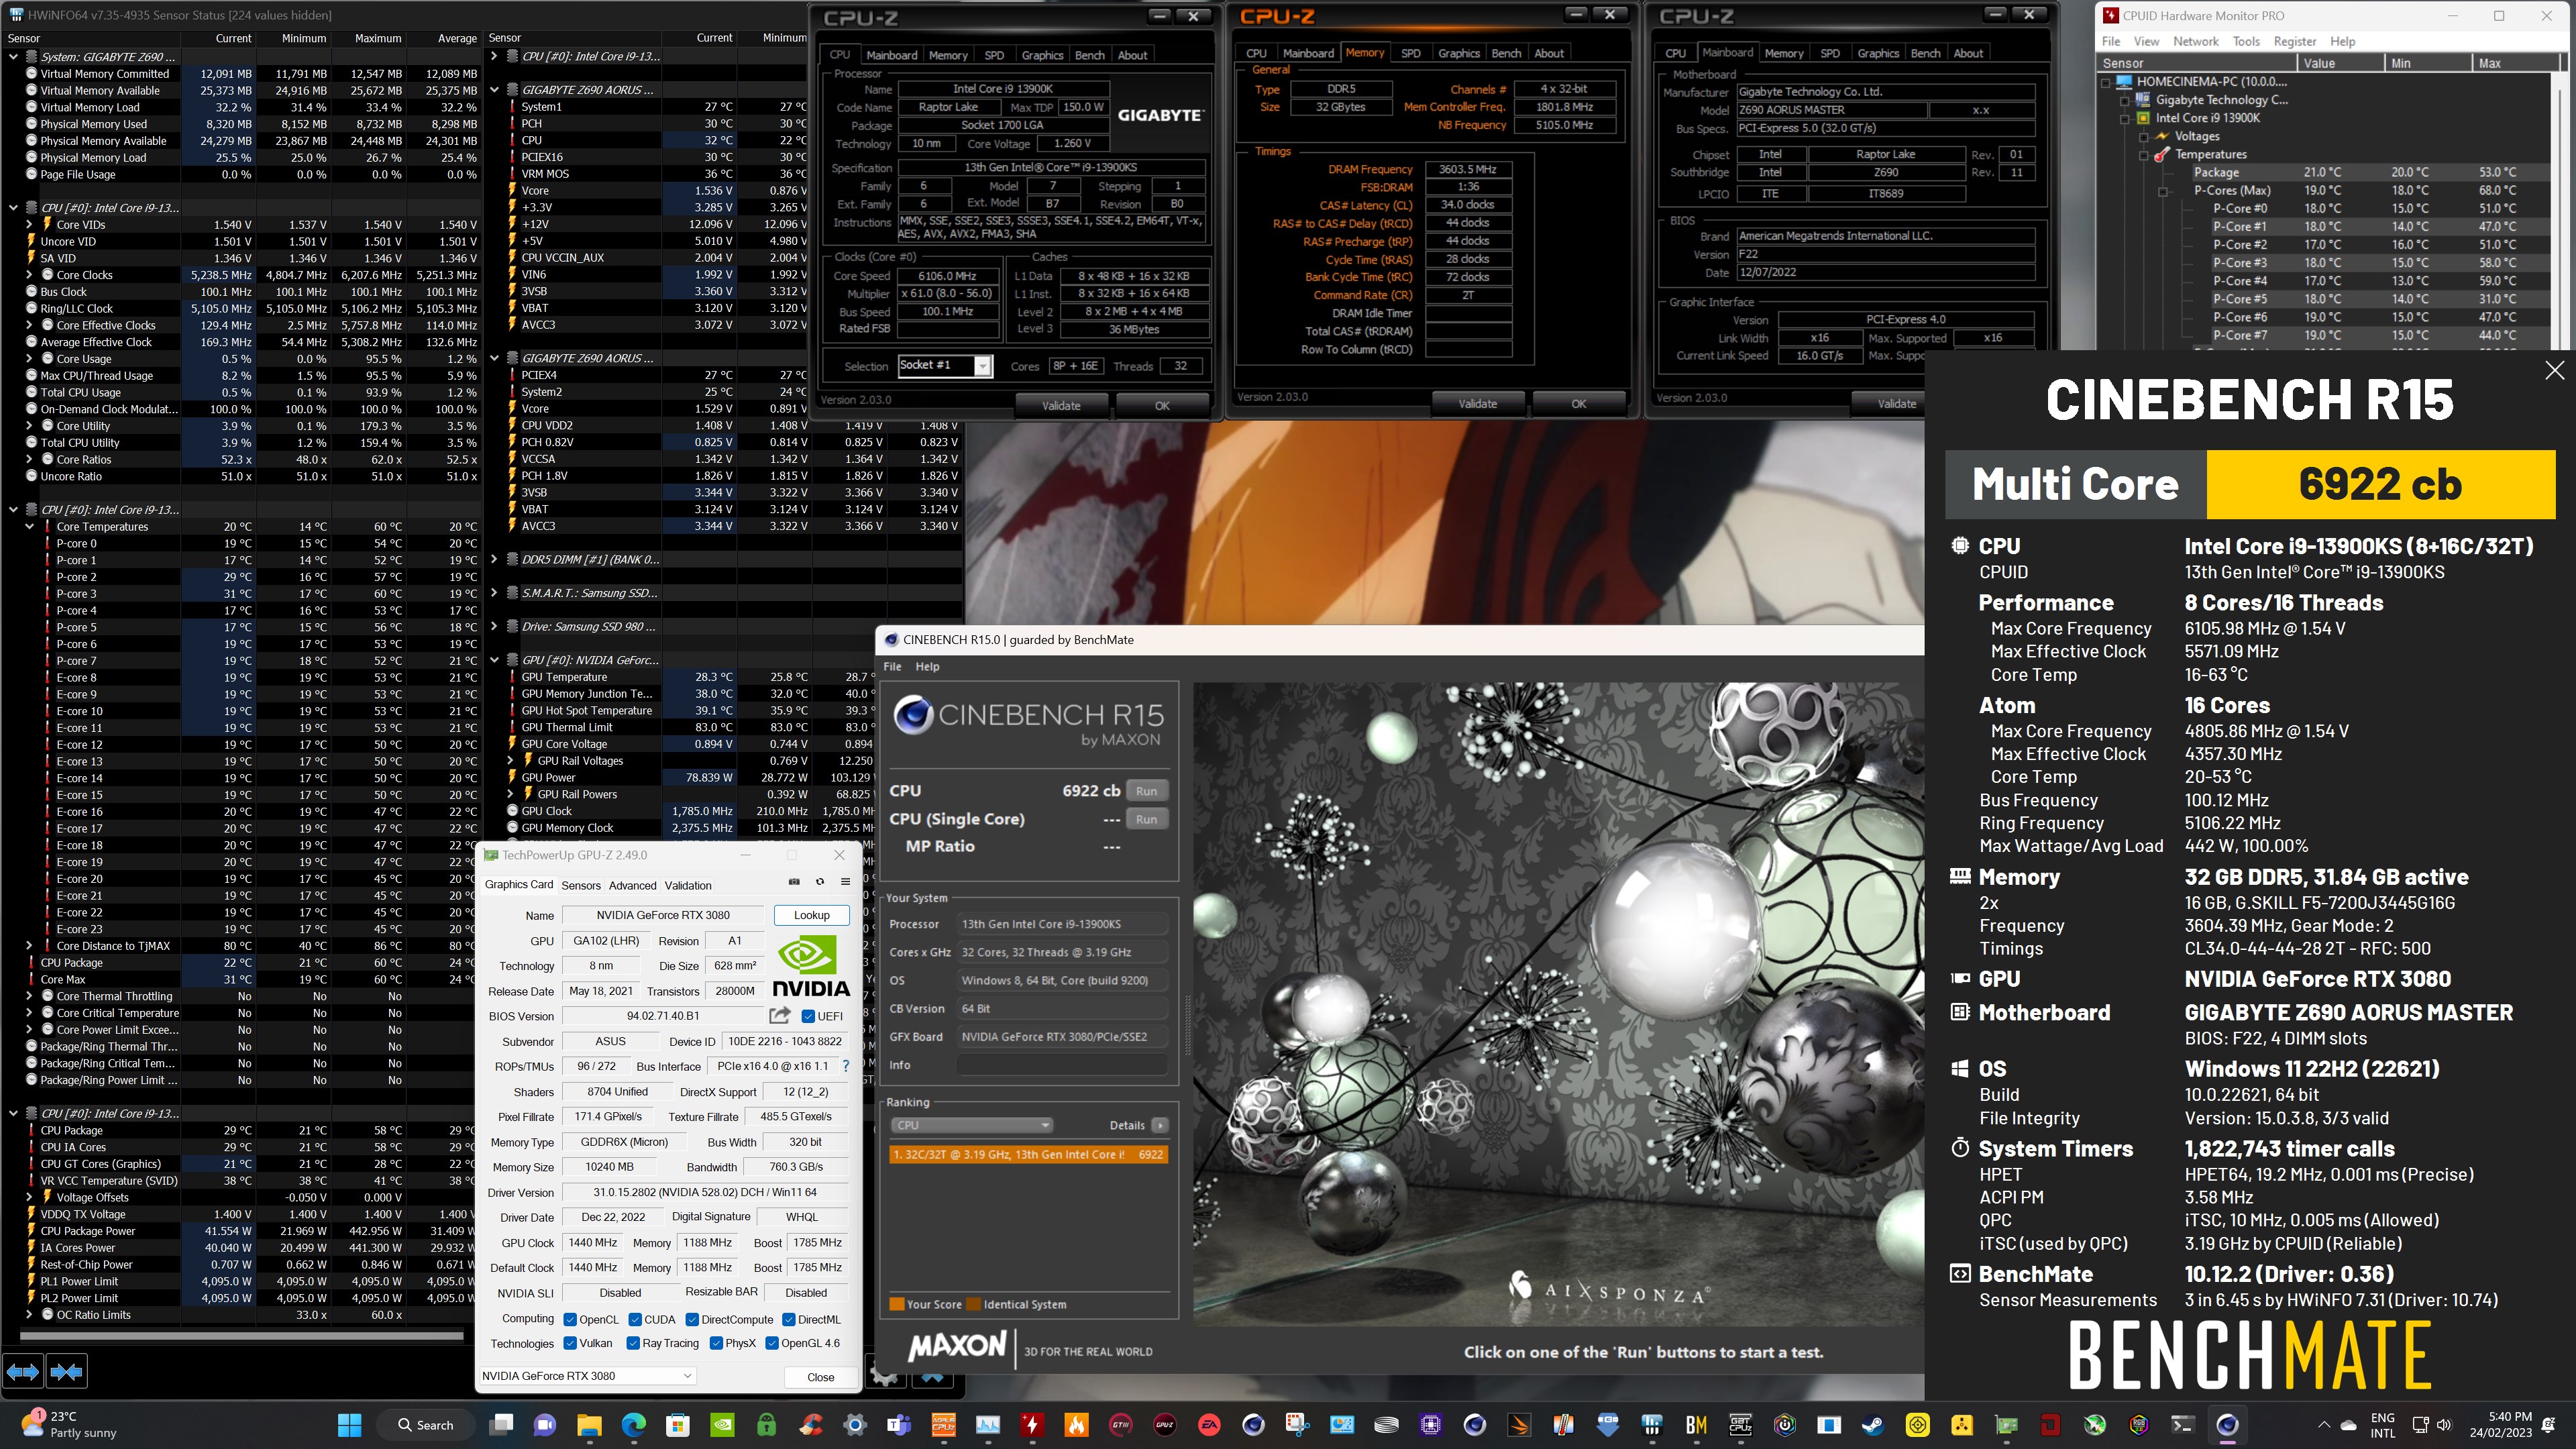Screen dimensions: 2576x1449
Task: Open File menu in Cinebench R15
Action: 892,666
